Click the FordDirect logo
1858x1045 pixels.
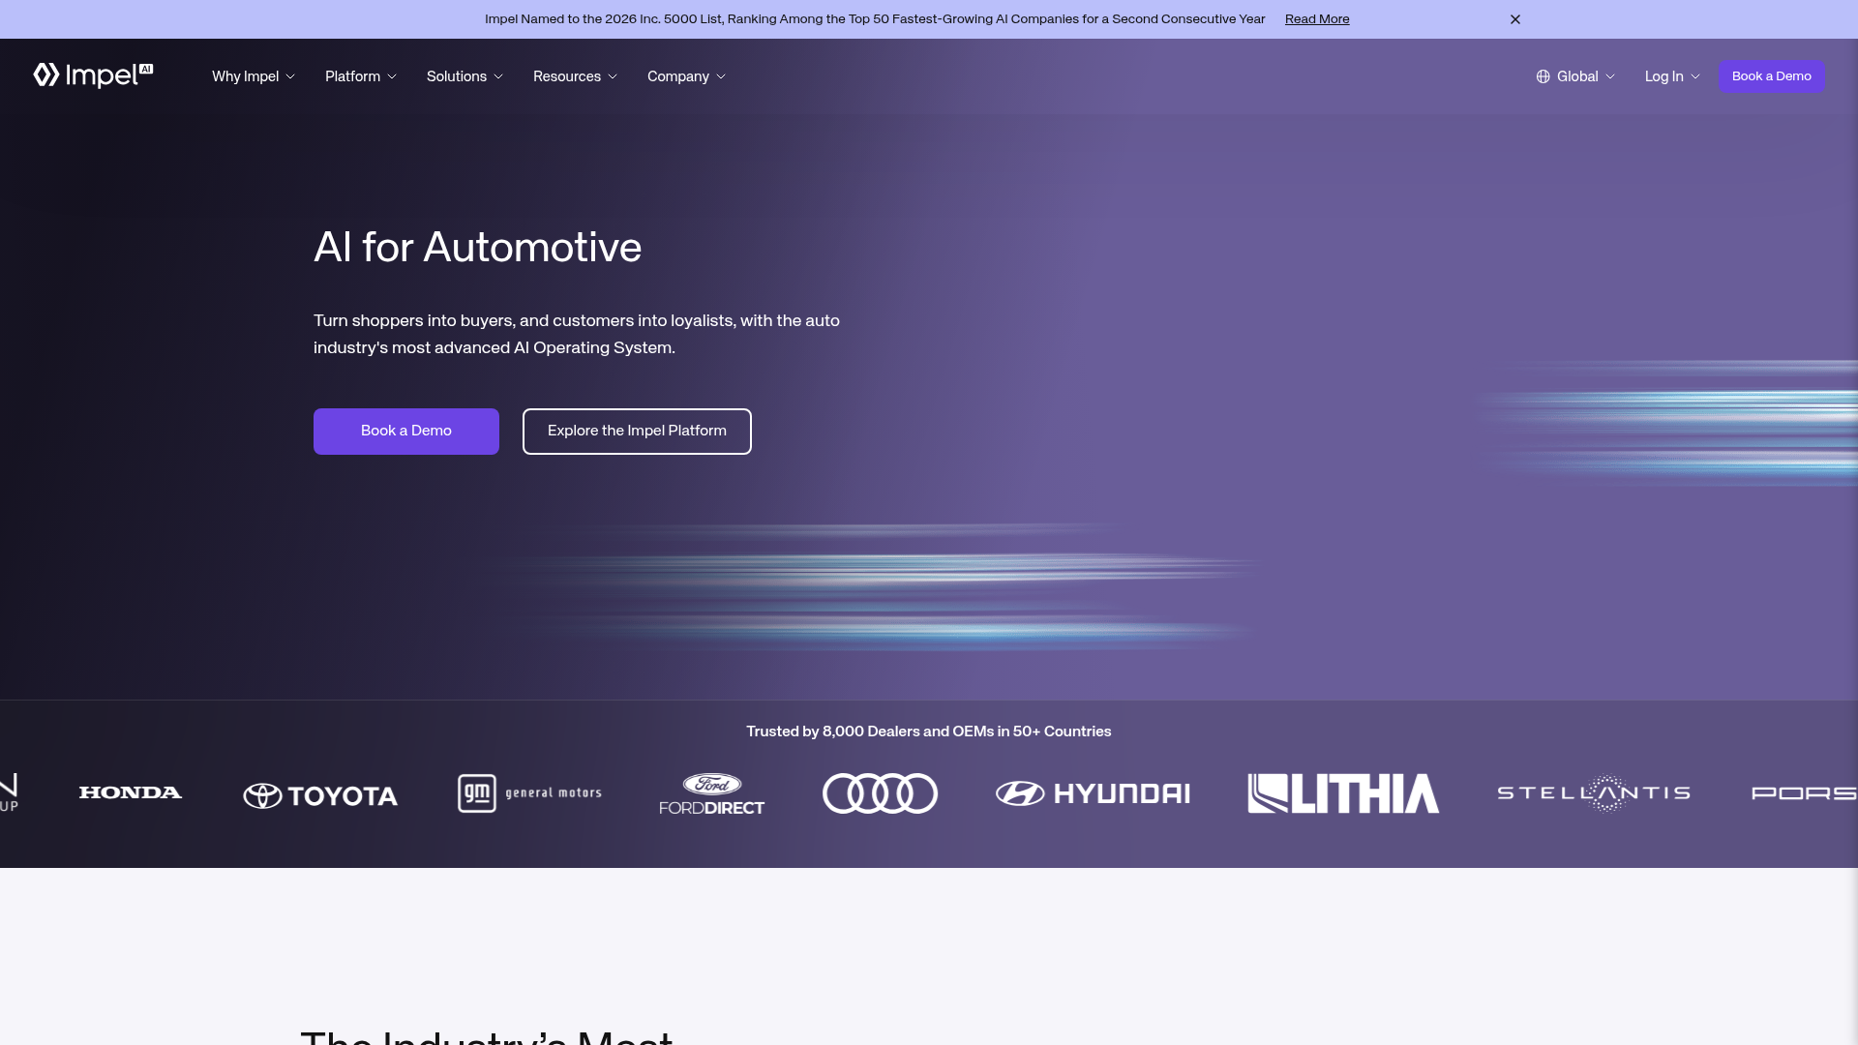pos(712,793)
